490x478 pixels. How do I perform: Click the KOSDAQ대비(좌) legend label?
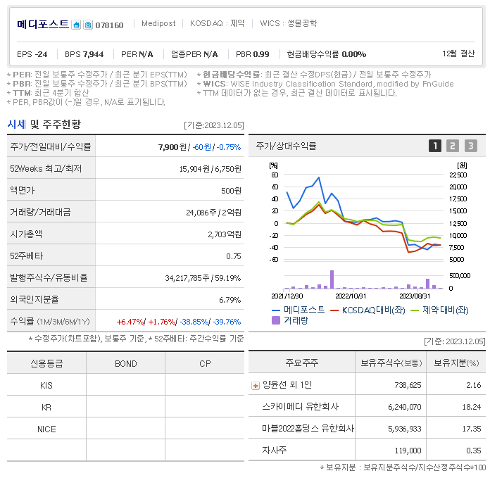click(x=373, y=310)
